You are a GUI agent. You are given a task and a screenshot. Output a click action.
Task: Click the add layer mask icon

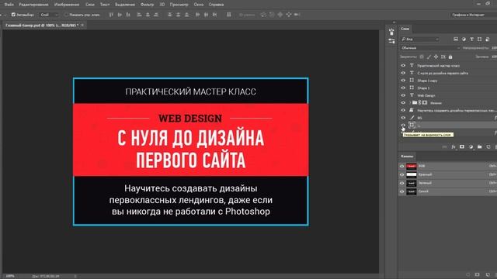pyautogui.click(x=462, y=146)
